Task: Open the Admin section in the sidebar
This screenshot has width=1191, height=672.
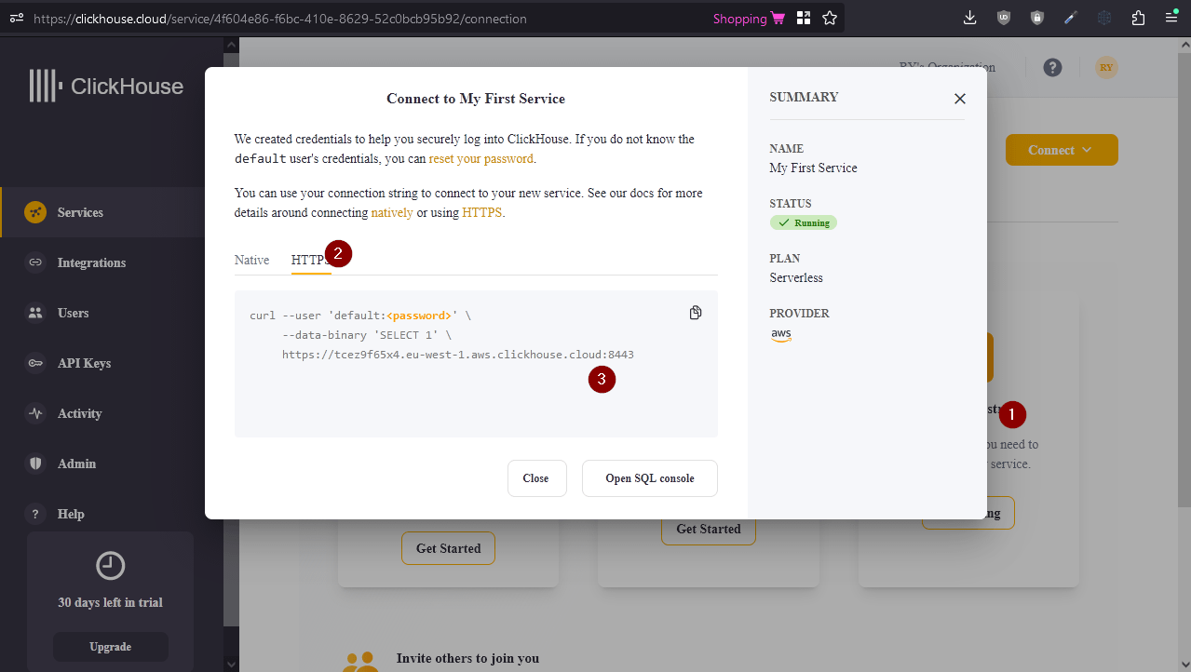Action: [76, 464]
